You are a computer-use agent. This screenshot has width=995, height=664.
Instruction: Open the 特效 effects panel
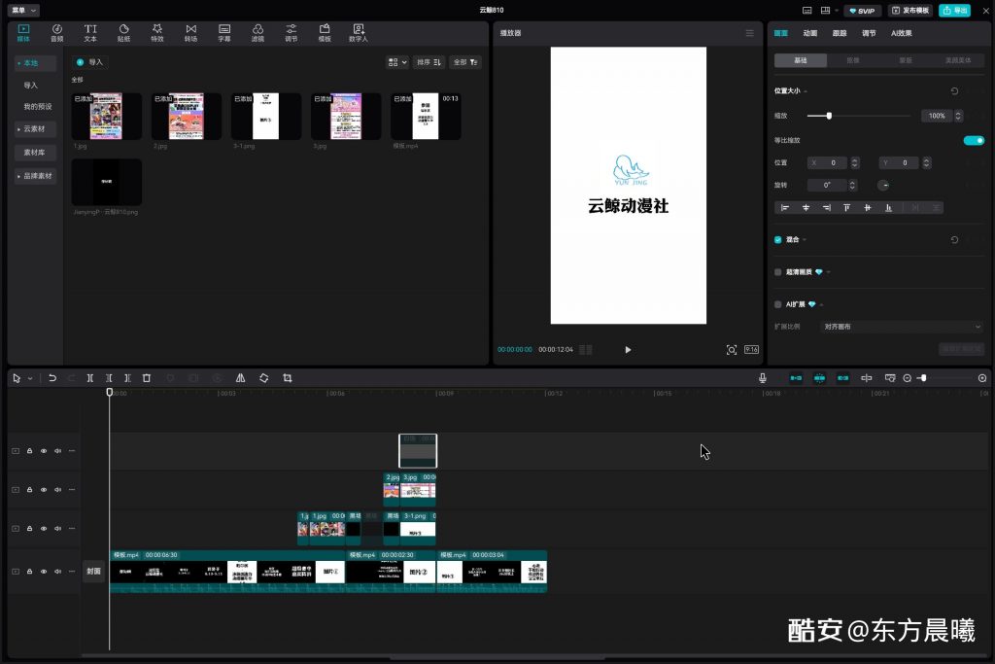click(157, 33)
